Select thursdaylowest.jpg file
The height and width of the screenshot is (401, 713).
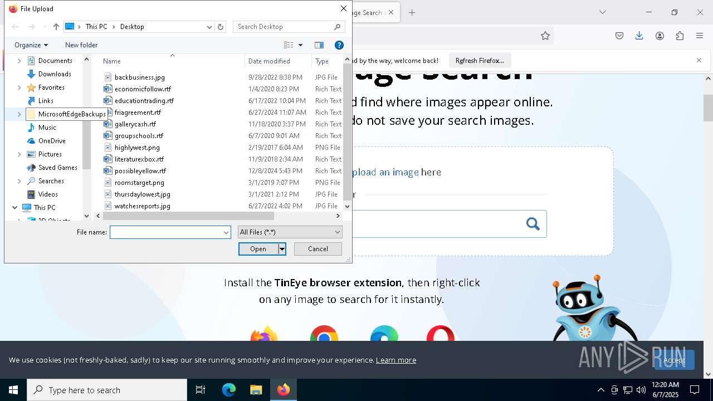(x=142, y=194)
